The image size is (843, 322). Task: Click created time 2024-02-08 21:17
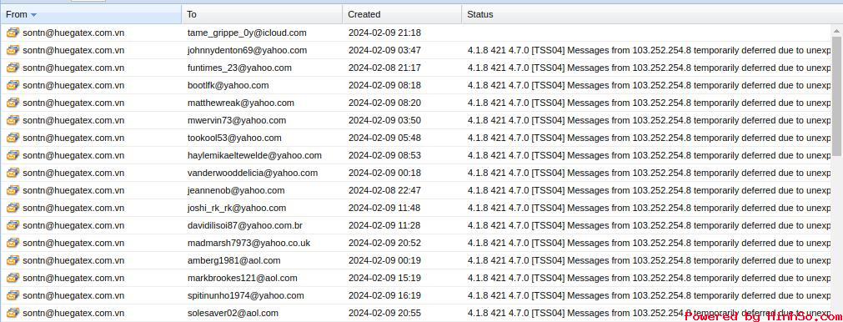pyautogui.click(x=384, y=68)
